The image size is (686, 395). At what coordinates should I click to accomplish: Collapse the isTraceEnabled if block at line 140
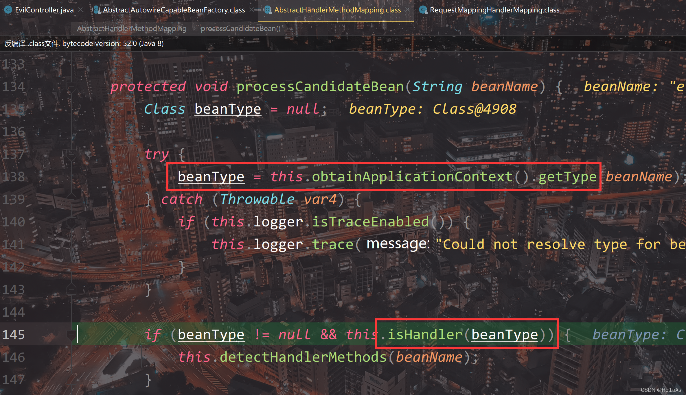point(71,222)
